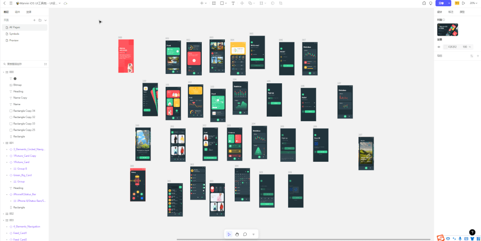Switch to the Design tab in right panel
Screen dimensions: 481x241
pos(440,12)
